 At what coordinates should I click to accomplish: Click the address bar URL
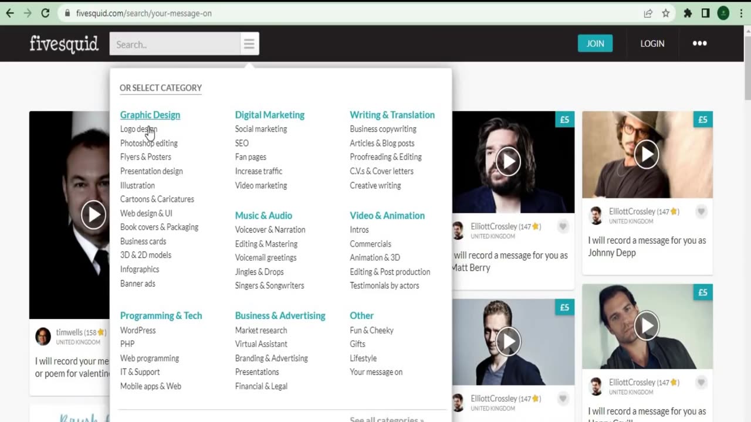144,13
